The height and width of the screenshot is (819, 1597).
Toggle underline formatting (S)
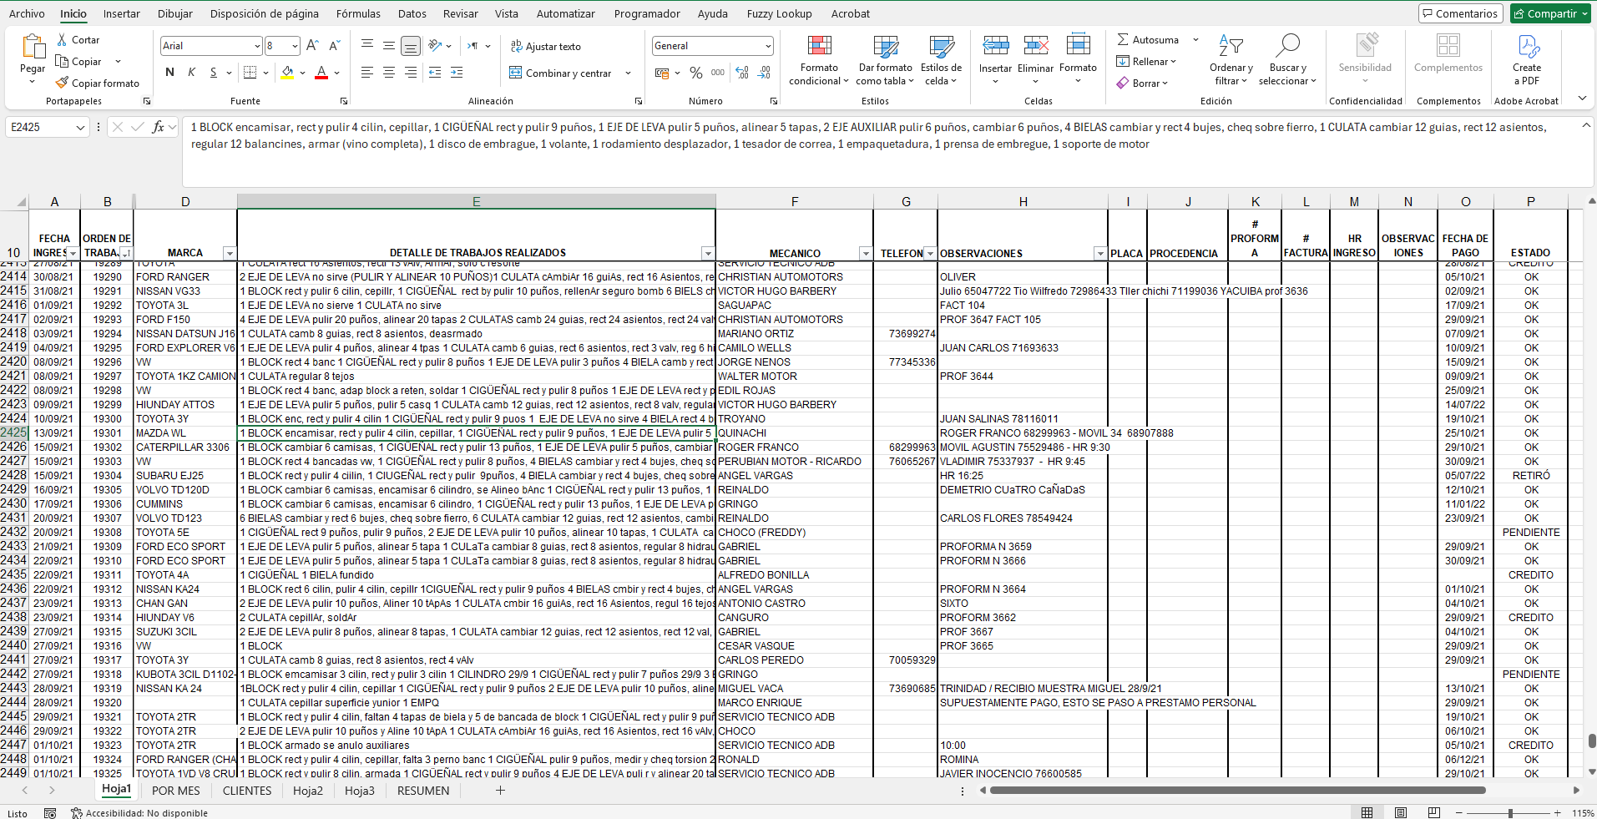pyautogui.click(x=214, y=73)
